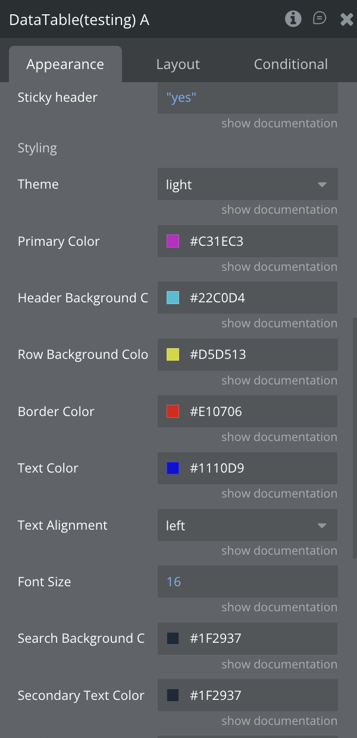The width and height of the screenshot is (357, 738).
Task: Click the Text Color blue swatch
Action: [173, 468]
